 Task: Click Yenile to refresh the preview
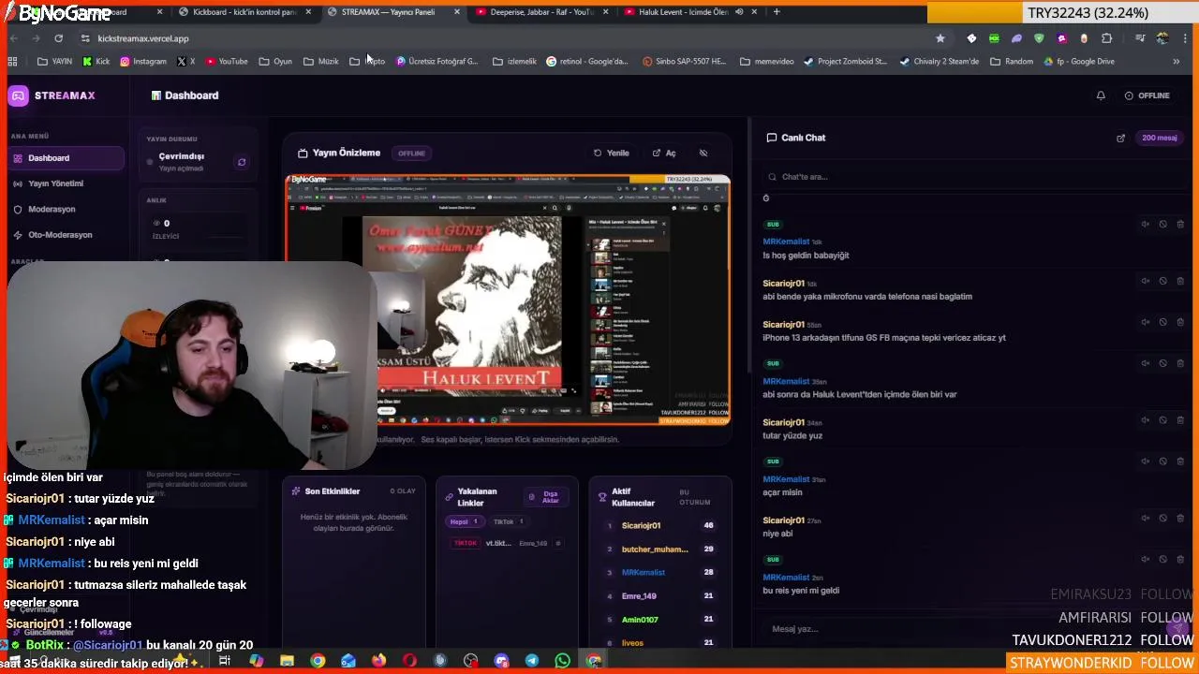(x=612, y=154)
